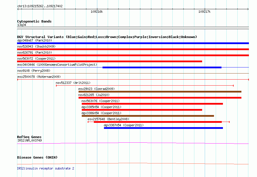Click the DGV Structural Variants track heading
The width and height of the screenshot is (257, 177).
(107, 37)
